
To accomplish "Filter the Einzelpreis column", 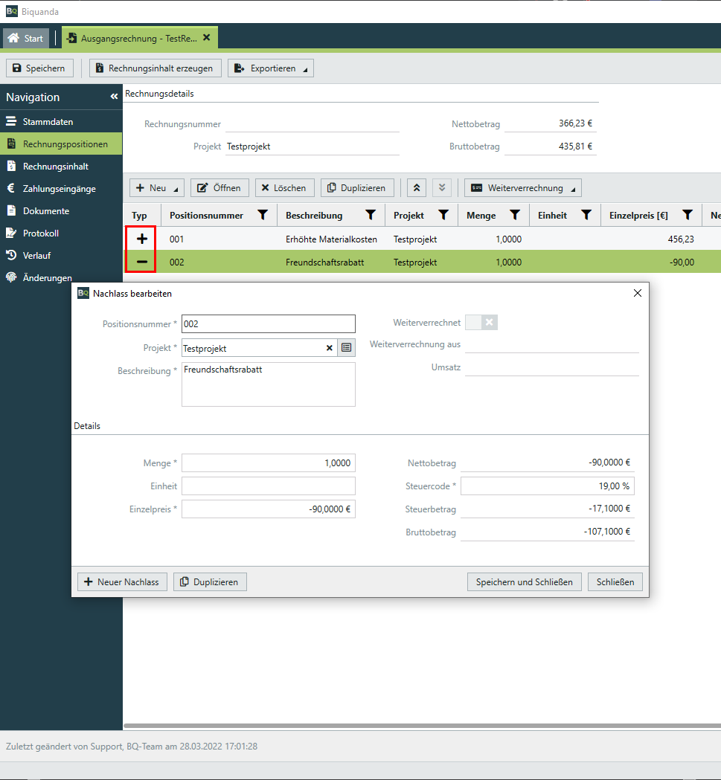I will 688,215.
